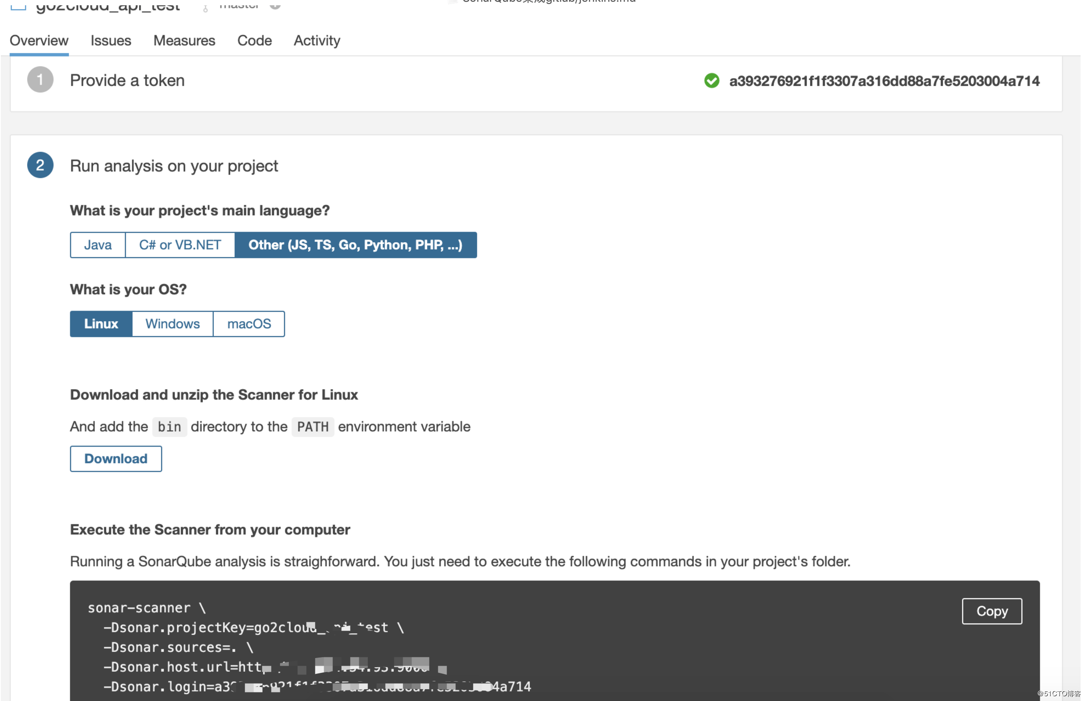Click the green token-validated checkmark icon
Image resolution: width=1085 pixels, height=701 pixels.
[711, 81]
